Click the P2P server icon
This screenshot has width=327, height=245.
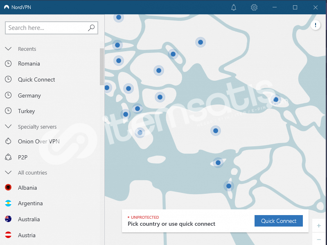(8, 157)
